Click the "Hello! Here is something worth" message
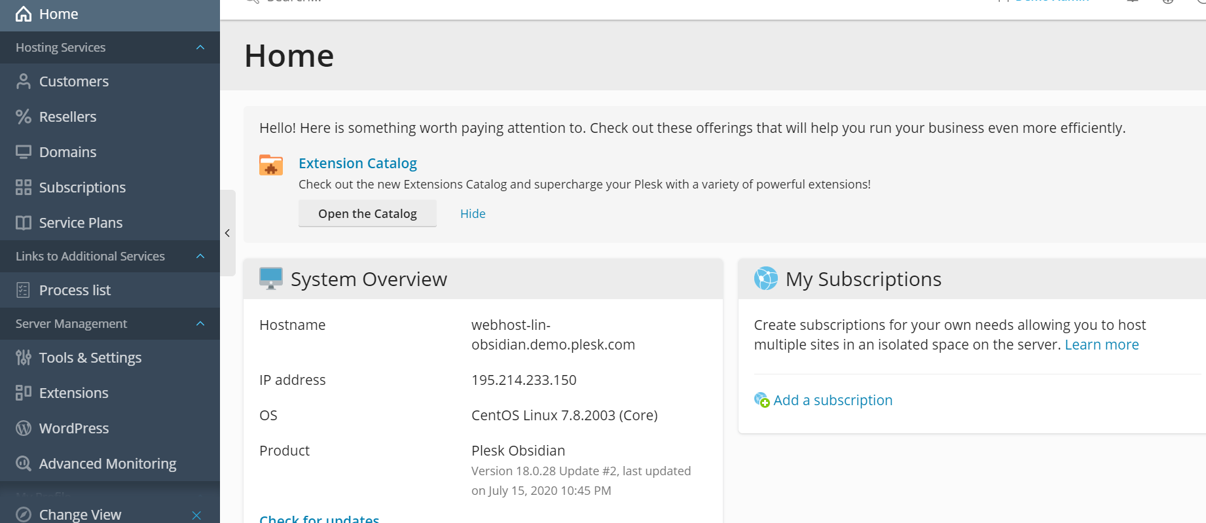Viewport: 1206px width, 523px height. pyautogui.click(x=692, y=128)
